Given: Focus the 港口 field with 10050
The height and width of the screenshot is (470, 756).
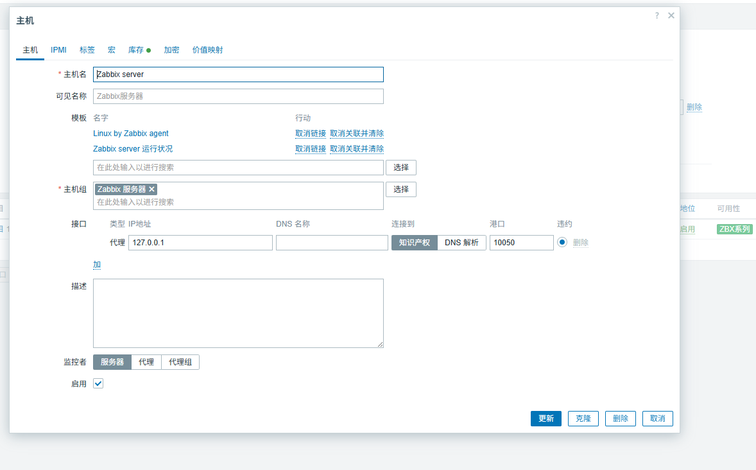Looking at the screenshot, I should point(522,242).
